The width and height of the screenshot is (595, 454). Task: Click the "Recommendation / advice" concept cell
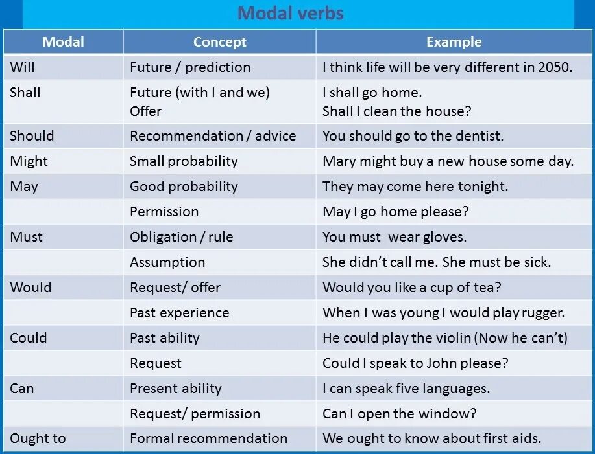point(212,136)
